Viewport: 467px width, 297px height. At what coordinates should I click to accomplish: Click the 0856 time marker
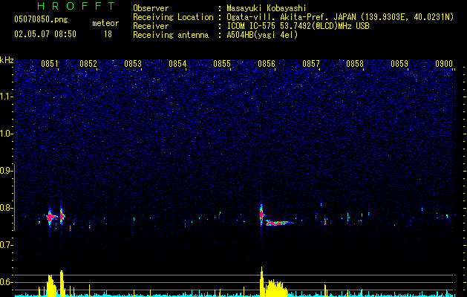coord(267,64)
